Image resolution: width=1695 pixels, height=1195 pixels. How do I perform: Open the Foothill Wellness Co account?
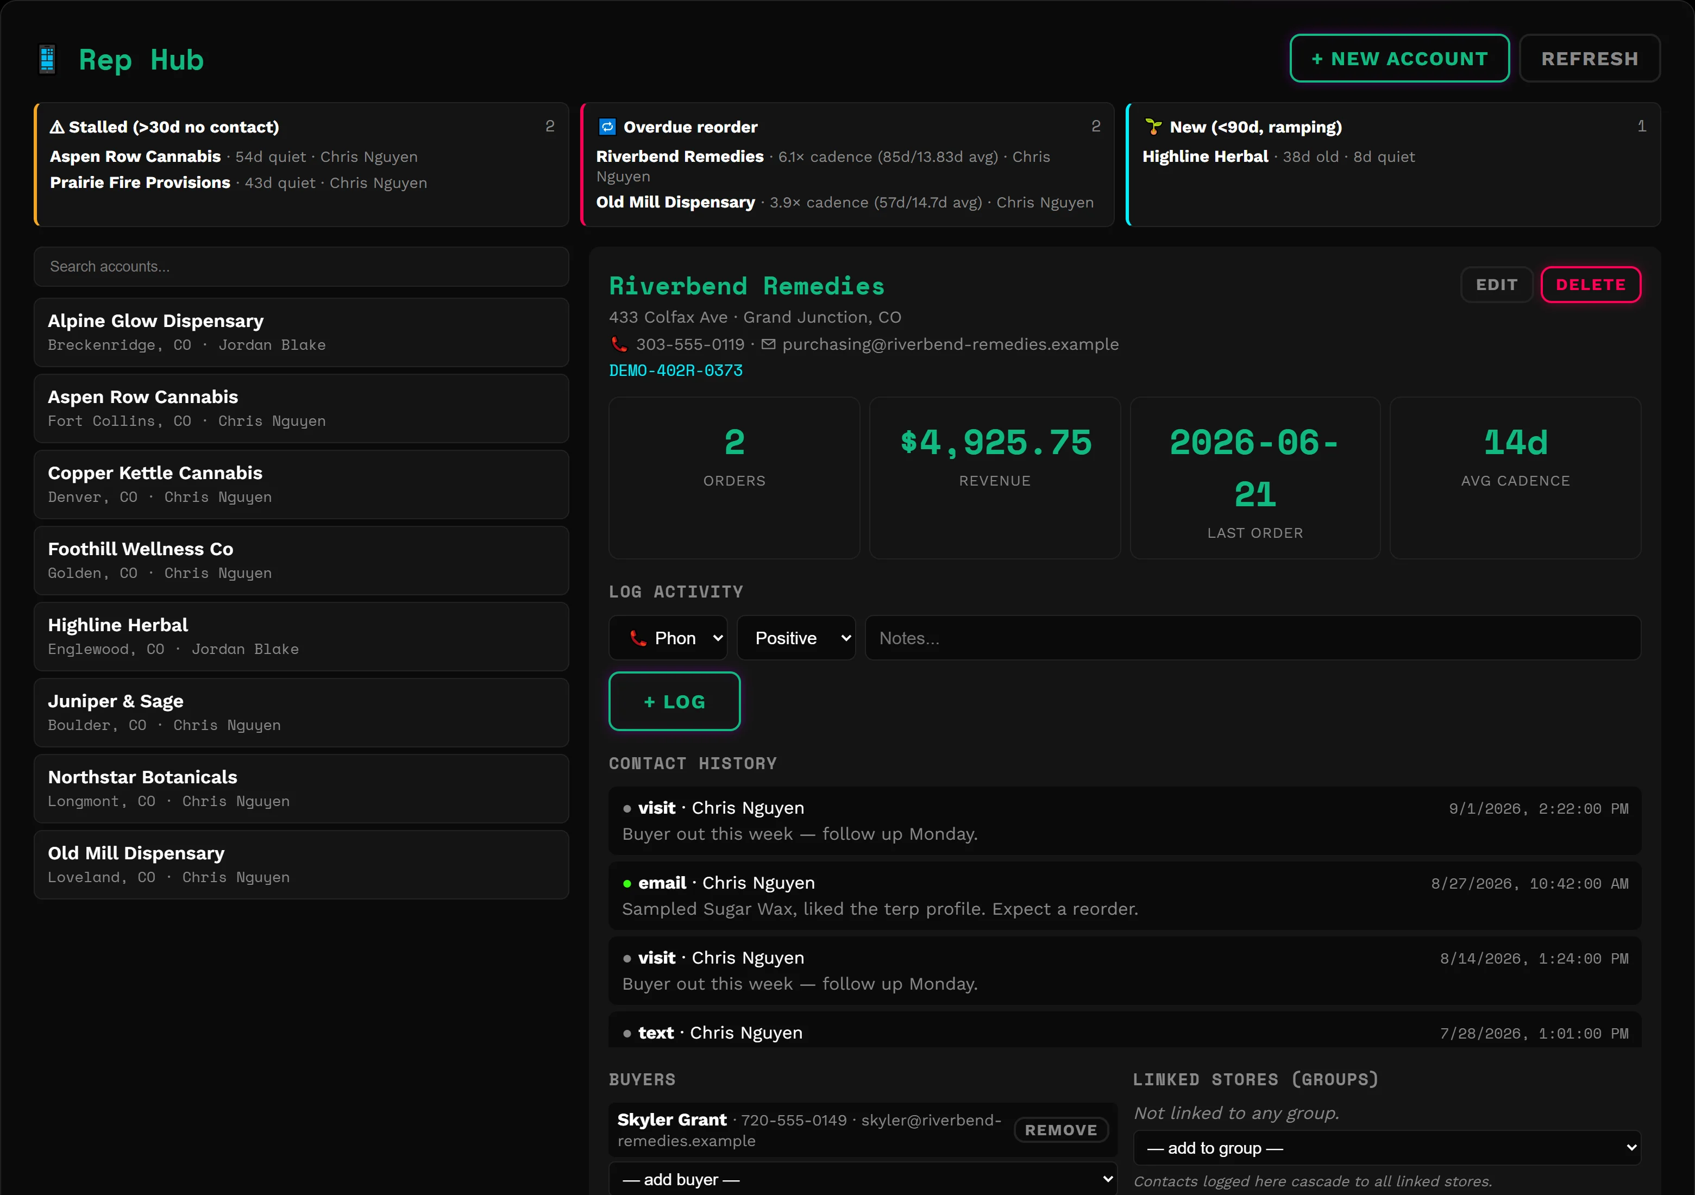[301, 560]
